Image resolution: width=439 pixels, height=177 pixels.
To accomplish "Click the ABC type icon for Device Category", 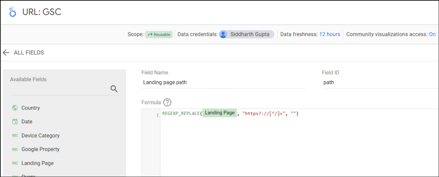I will (x=15, y=136).
